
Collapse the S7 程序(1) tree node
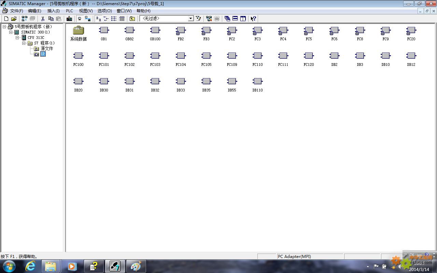[24, 43]
